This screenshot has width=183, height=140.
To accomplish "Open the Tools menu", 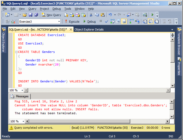I will [68, 9].
